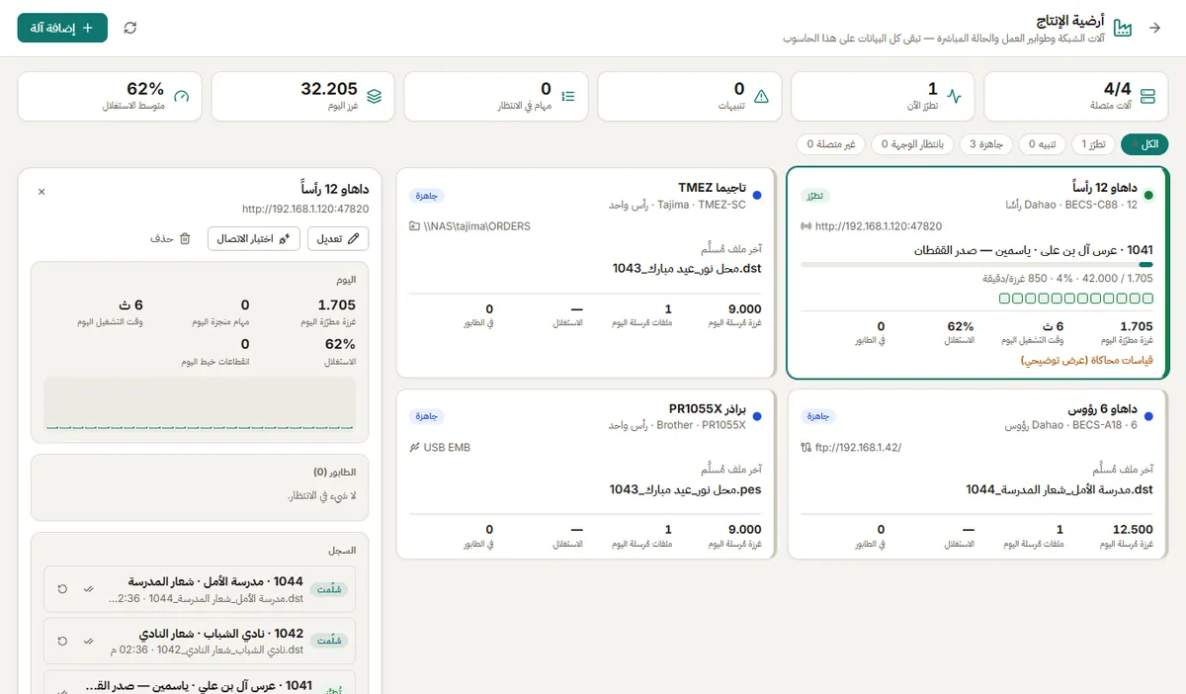Click the double-check icon on job 1044 log row
Image resolution: width=1186 pixels, height=694 pixels.
click(x=88, y=588)
